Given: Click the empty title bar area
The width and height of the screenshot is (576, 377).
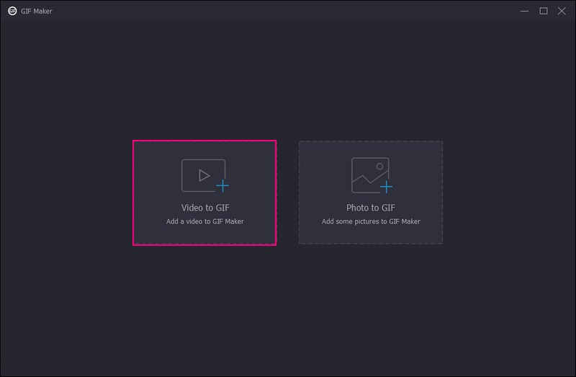Looking at the screenshot, I should coord(288,11).
